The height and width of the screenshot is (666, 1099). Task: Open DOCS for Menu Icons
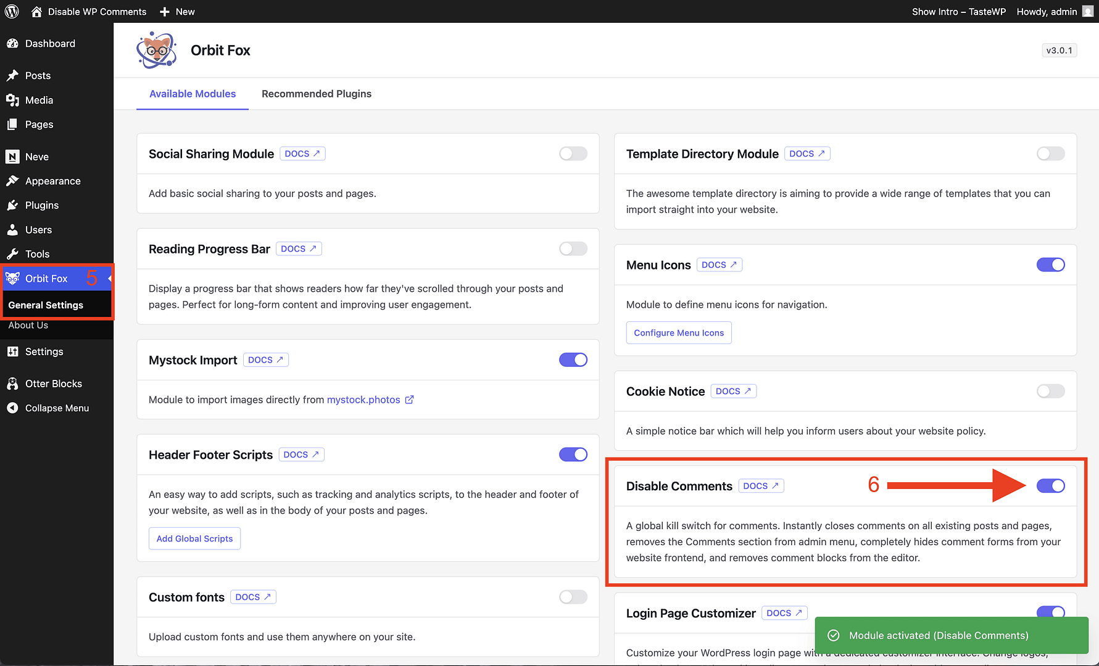pos(720,265)
